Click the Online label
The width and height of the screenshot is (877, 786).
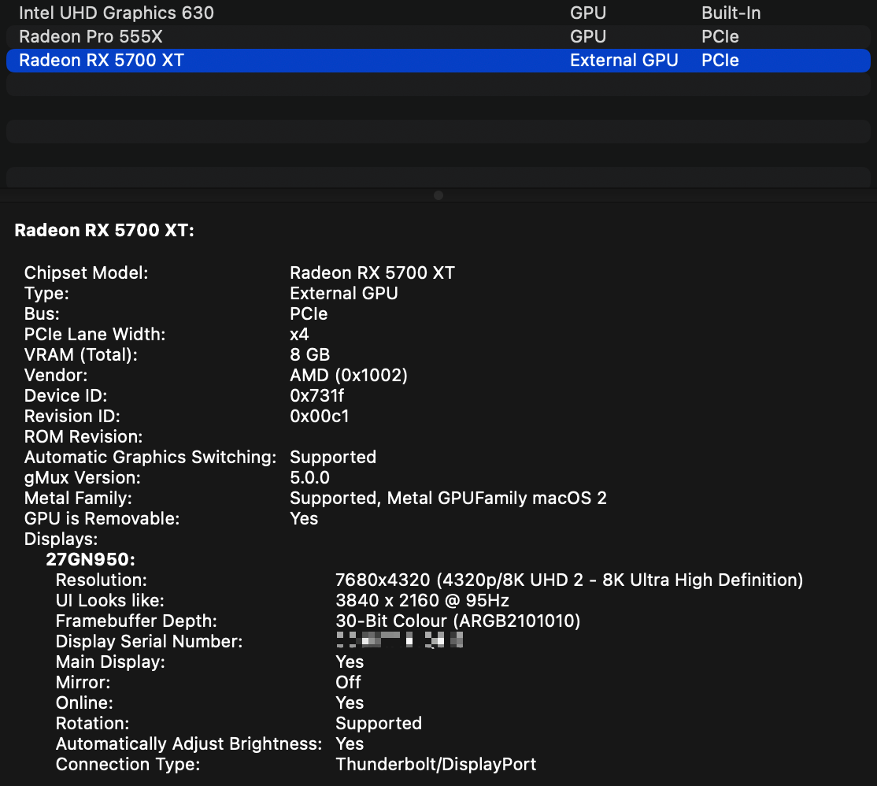pyautogui.click(x=84, y=703)
